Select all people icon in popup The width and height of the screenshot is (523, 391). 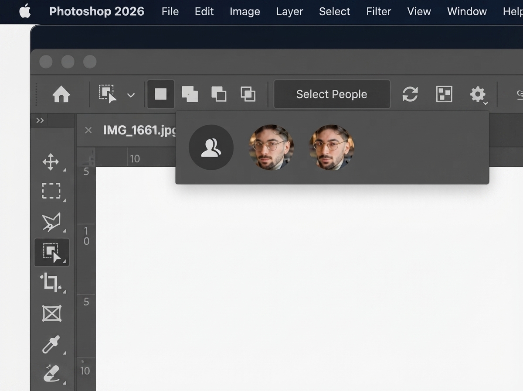(211, 147)
